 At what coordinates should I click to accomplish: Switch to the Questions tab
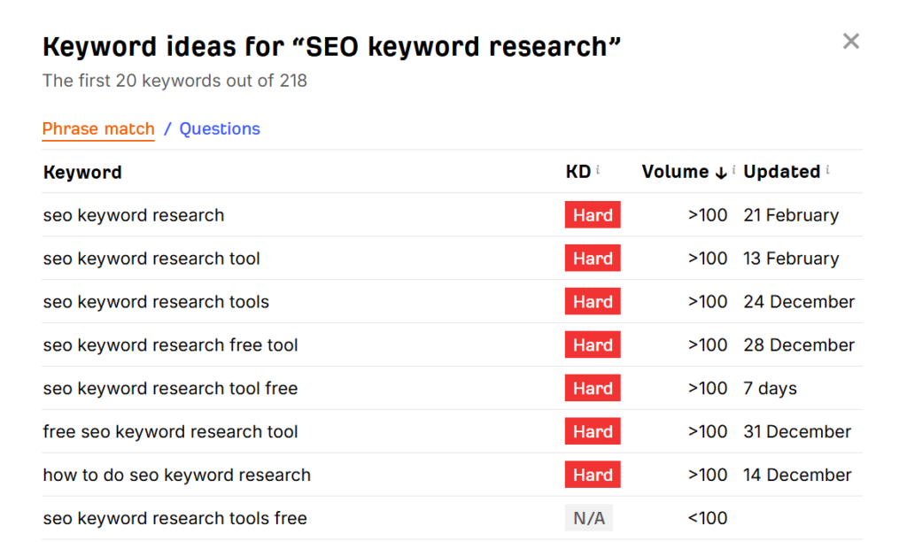[219, 129]
